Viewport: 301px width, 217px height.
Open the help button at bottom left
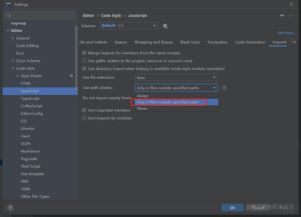(10, 208)
